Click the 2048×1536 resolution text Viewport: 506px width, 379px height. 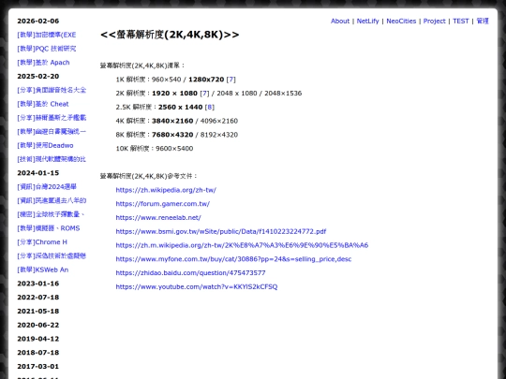283,94
